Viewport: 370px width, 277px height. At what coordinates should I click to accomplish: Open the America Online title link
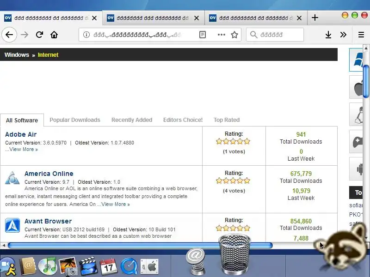49,174
